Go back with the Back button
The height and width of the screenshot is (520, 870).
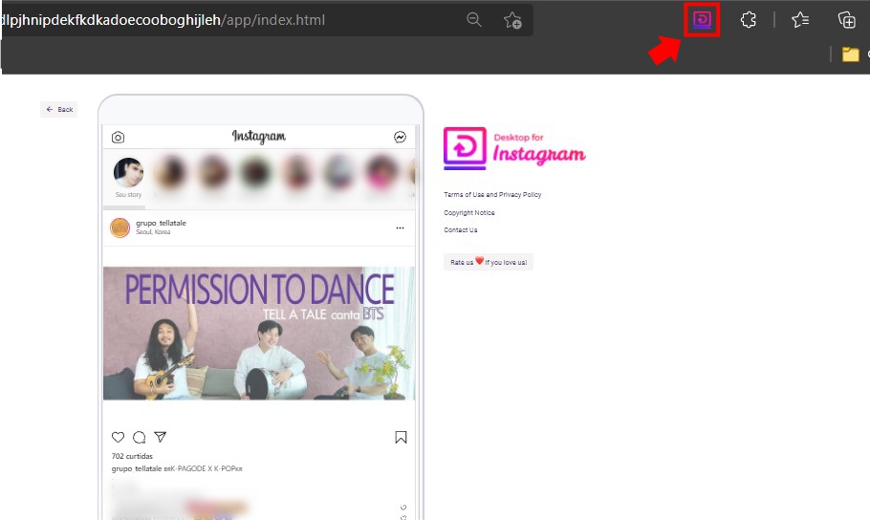pos(59,109)
